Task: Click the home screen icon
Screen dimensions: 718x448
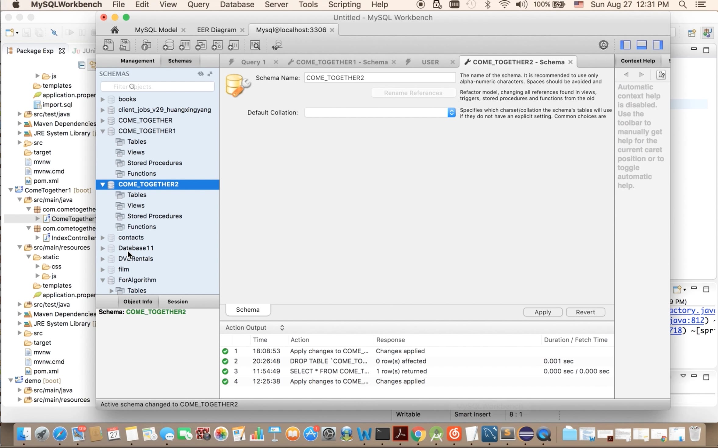Action: [115, 30]
